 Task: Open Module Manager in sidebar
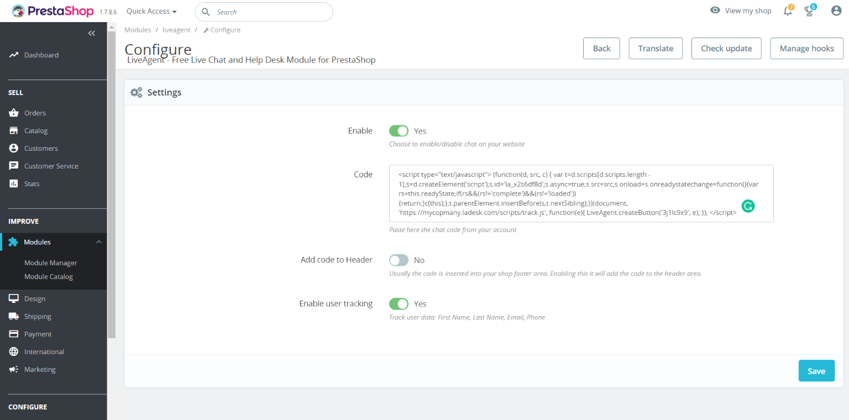[50, 263]
